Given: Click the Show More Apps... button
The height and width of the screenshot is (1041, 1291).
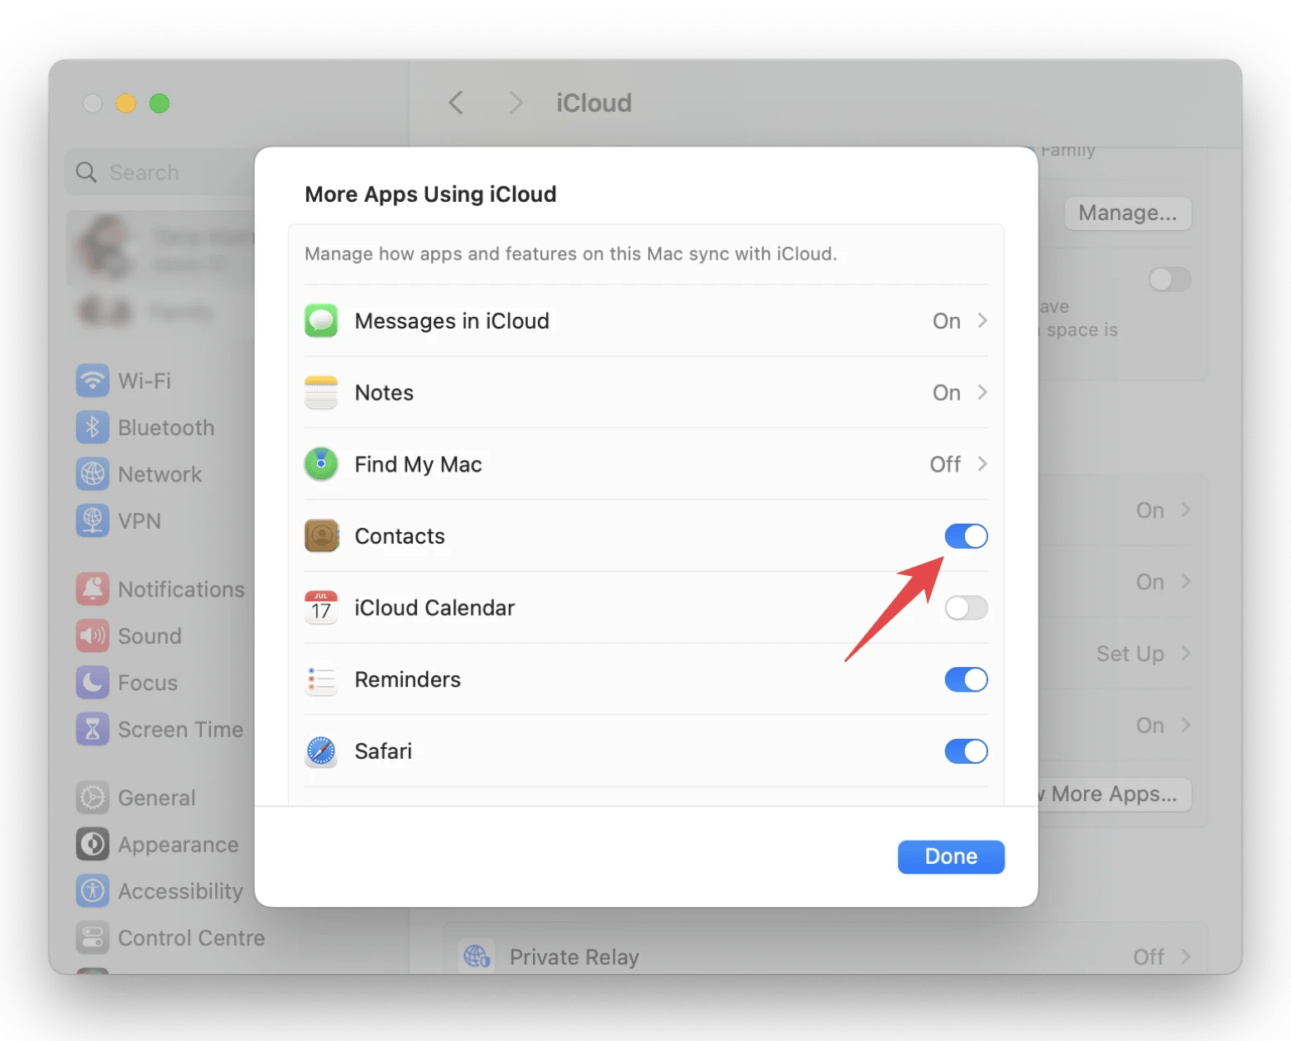Looking at the screenshot, I should pos(1114,794).
